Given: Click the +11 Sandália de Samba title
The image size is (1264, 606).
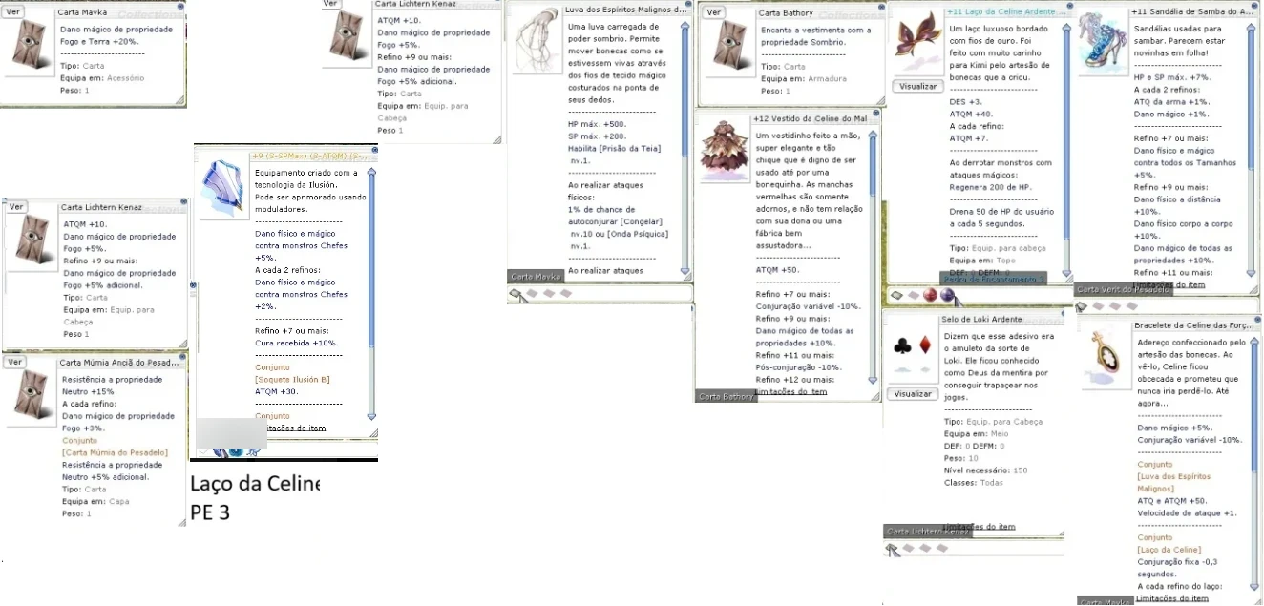Looking at the screenshot, I should pos(1193,11).
